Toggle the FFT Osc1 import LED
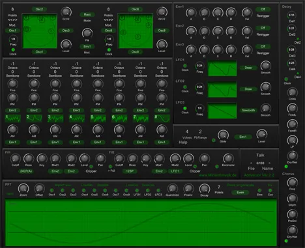The image size is (305, 248). [51, 190]
